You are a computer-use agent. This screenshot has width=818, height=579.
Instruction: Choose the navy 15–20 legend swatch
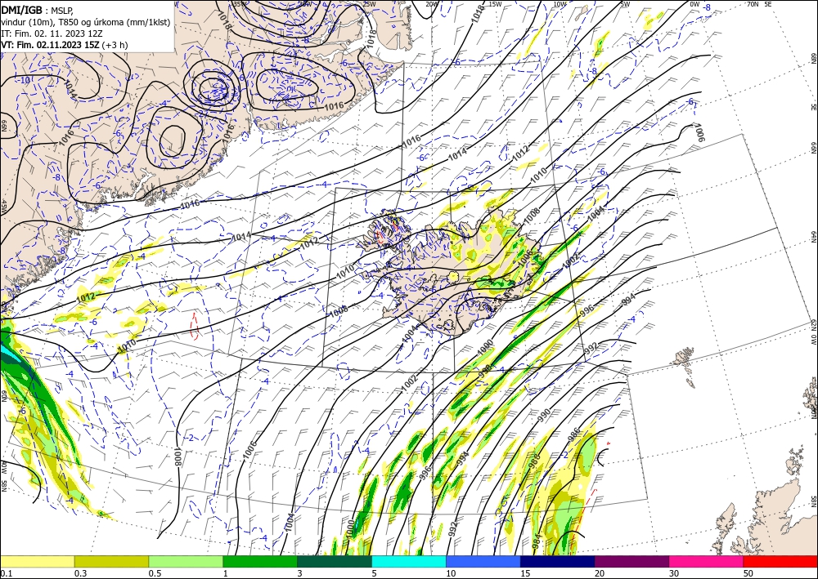point(557,561)
